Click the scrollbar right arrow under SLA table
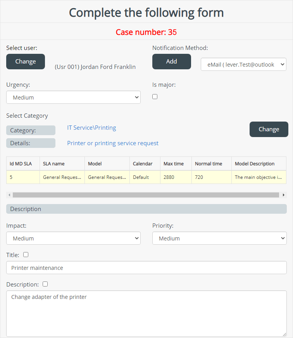The width and height of the screenshot is (293, 338). pos(284,195)
